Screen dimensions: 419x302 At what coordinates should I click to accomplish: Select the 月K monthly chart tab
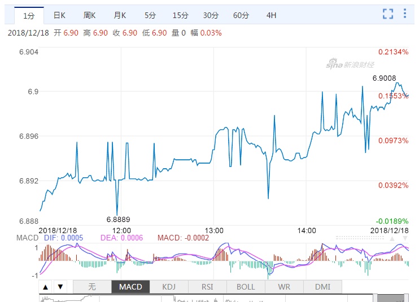[x=120, y=15]
